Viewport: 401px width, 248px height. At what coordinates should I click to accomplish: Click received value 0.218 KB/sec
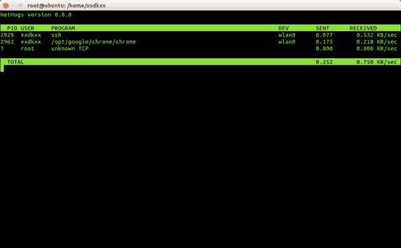(377, 42)
